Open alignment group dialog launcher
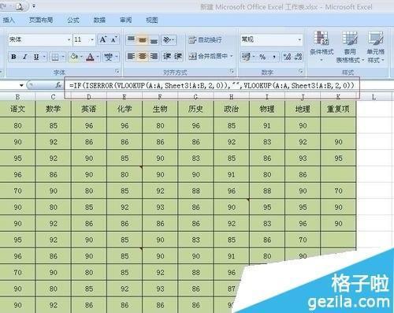394x313 pixels. pos(232,72)
